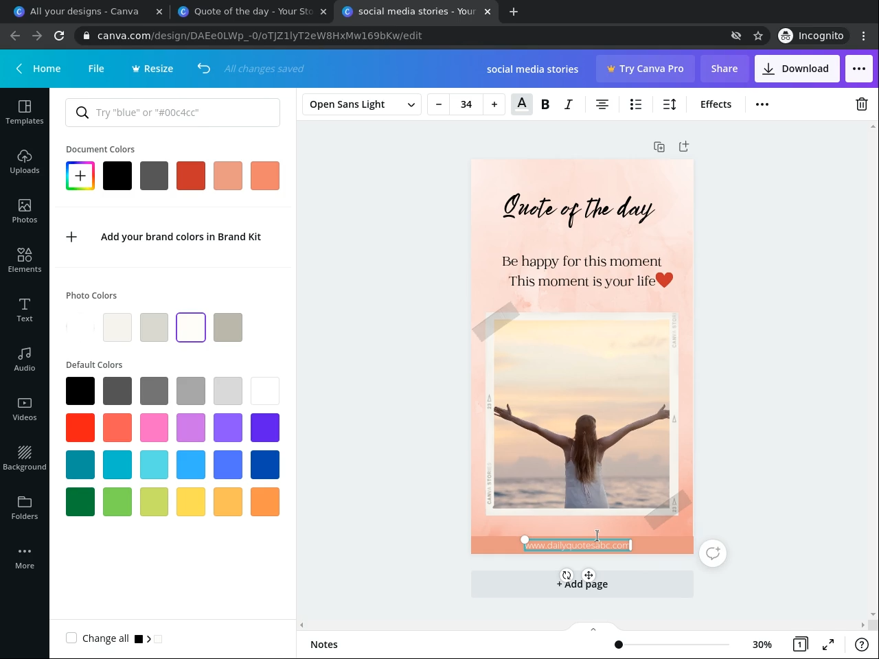Viewport: 879px width, 659px height.
Task: Select the black document color swatch
Action: coord(117,176)
